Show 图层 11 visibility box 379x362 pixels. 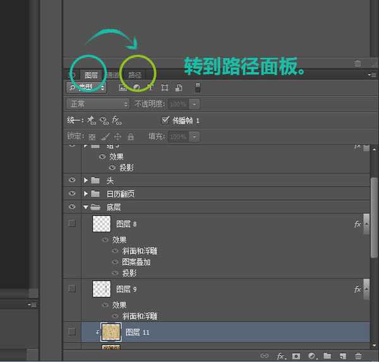(72, 331)
